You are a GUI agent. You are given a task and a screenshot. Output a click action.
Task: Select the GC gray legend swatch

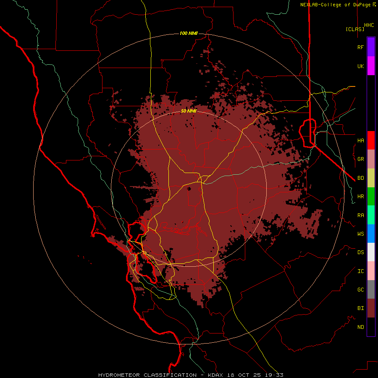(x=371, y=289)
